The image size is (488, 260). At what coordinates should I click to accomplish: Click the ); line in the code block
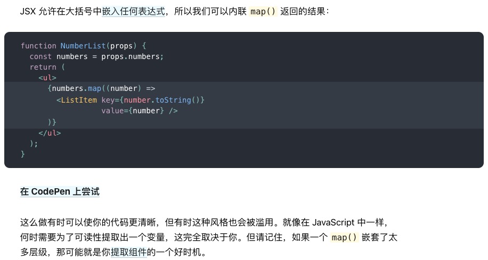34,144
